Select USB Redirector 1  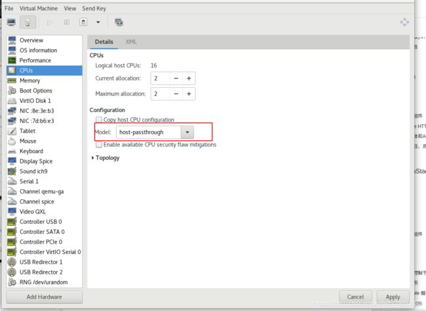(45, 262)
